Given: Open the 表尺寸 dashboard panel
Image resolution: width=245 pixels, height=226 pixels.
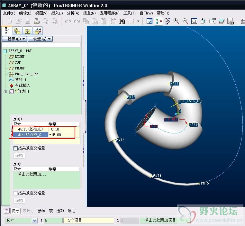Looking at the screenshot, I should click(x=28, y=211).
